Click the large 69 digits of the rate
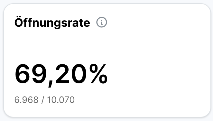The height and width of the screenshot is (121, 213). tap(31, 74)
